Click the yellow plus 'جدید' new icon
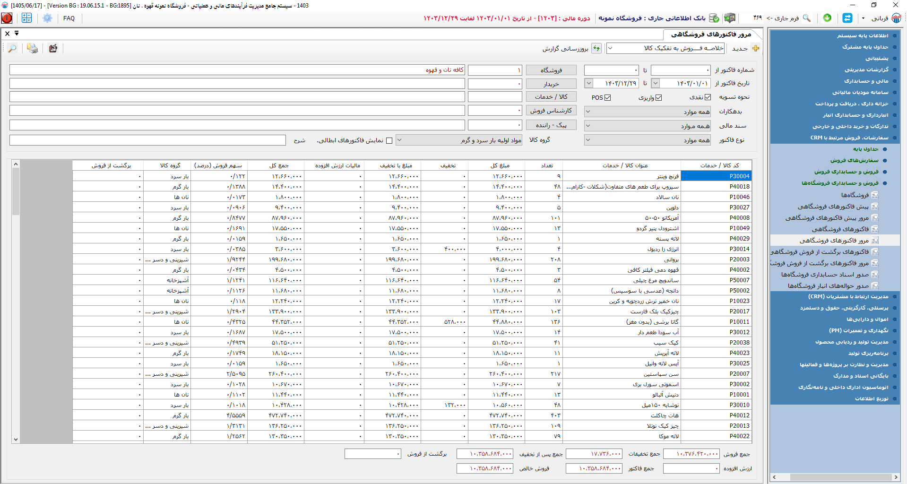The image size is (907, 484). tap(756, 48)
